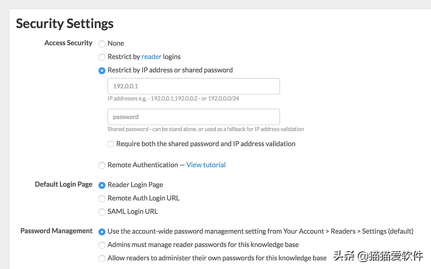Follow the blue reader link
The width and height of the screenshot is (431, 269).
[151, 56]
